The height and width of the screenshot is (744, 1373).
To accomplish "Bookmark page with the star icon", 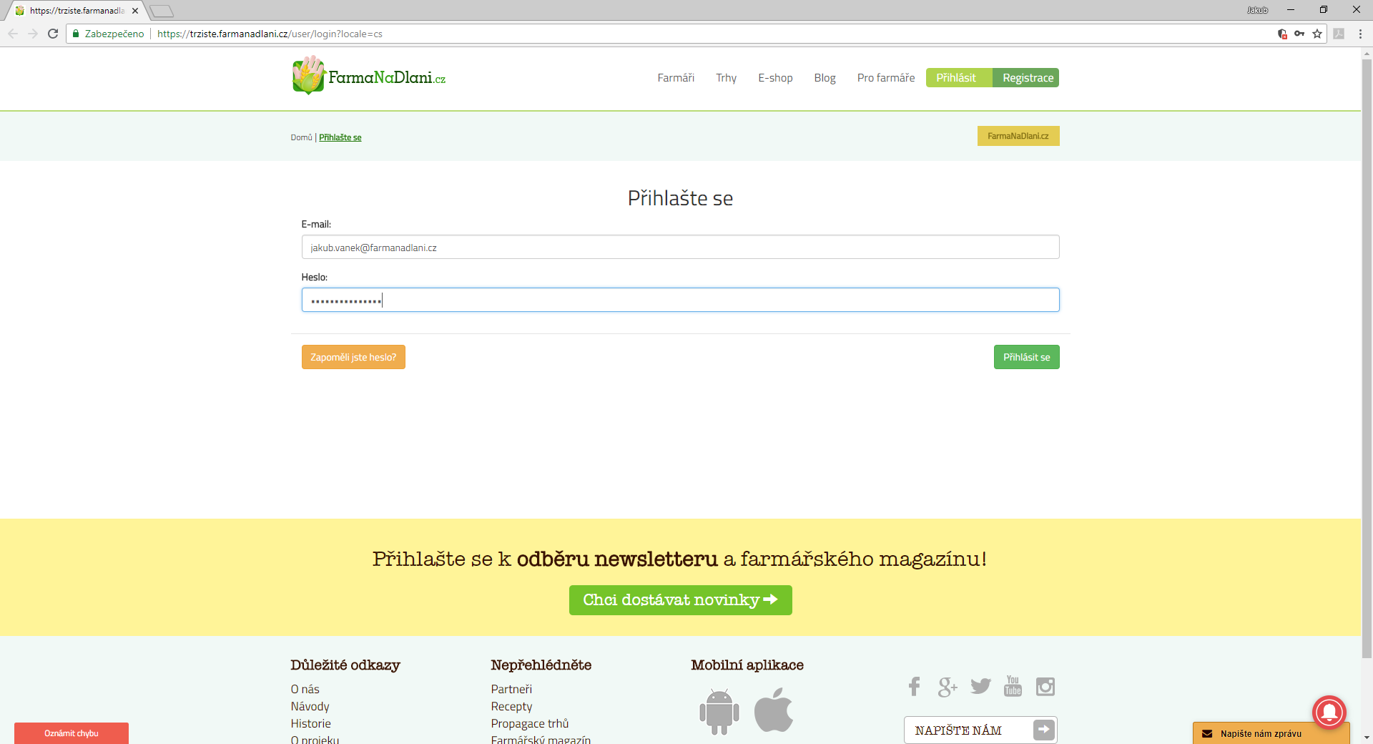I will coord(1317,34).
